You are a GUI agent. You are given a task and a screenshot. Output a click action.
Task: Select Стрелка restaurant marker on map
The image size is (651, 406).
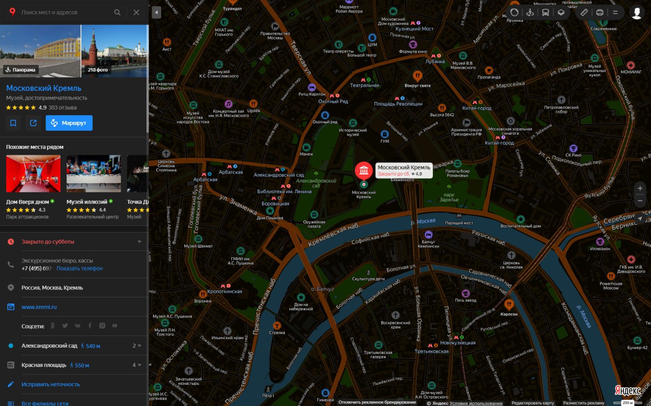277,325
